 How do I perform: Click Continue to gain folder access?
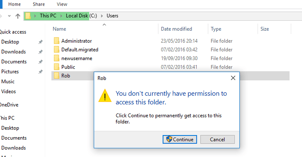pyautogui.click(x=180, y=139)
